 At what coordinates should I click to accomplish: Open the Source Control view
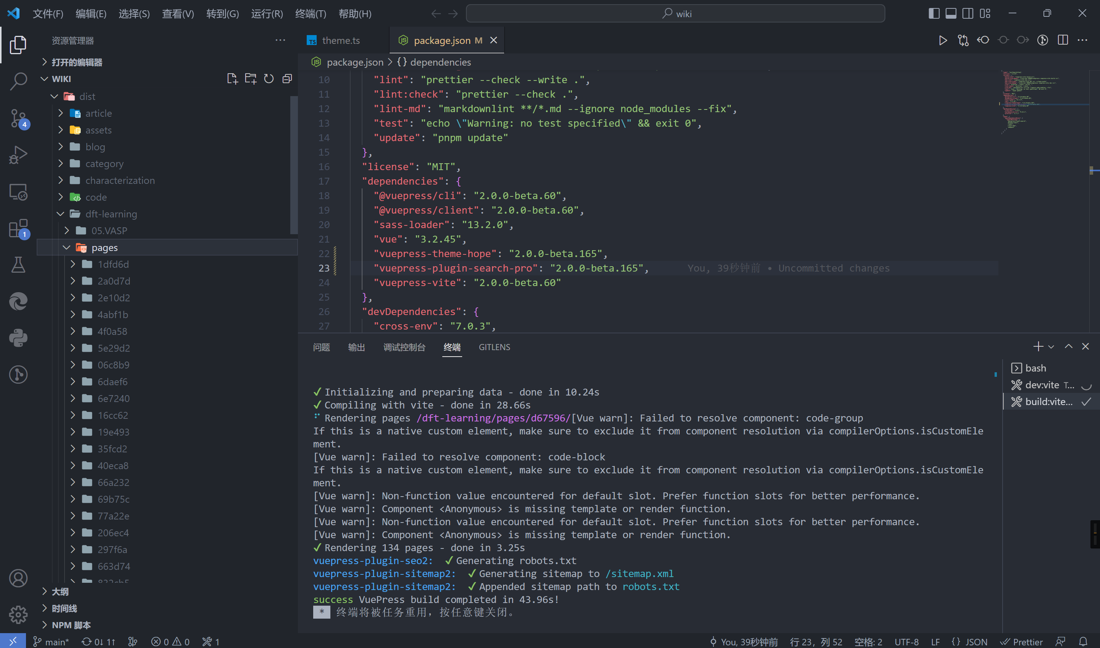pyautogui.click(x=18, y=118)
